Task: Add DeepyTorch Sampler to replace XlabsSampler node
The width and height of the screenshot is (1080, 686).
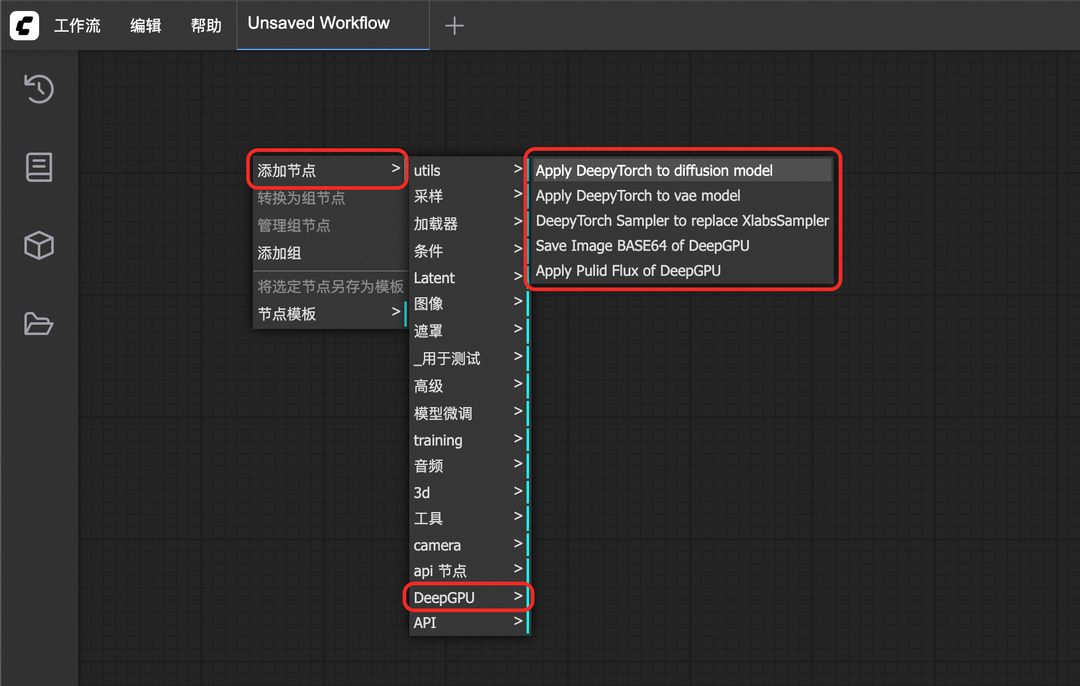Action: [682, 220]
